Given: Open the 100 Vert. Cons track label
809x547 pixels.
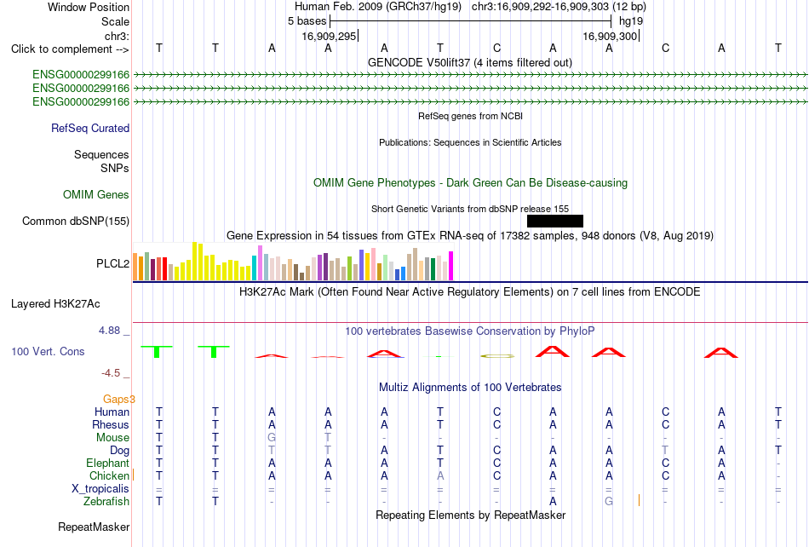Looking at the screenshot, I should [48, 351].
